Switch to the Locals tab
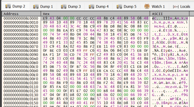Image resolution: width=194 pixels, height=107 pixels. [x=181, y=7]
